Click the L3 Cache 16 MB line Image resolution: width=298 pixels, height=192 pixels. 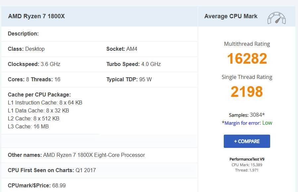(x=28, y=126)
